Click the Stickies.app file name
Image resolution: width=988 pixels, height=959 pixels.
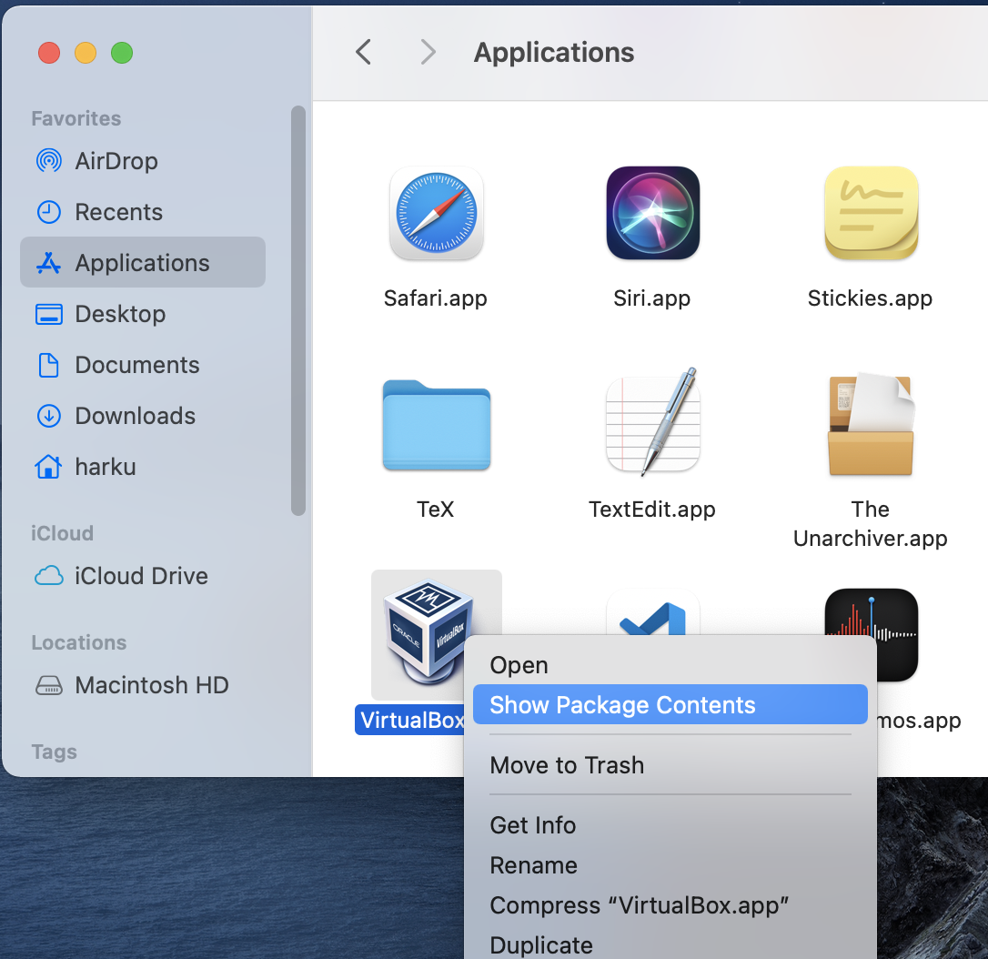click(870, 298)
